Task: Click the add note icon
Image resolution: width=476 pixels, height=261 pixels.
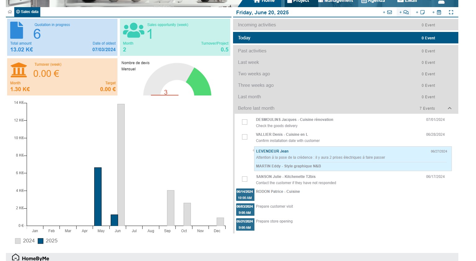Action: pyautogui.click(x=421, y=12)
